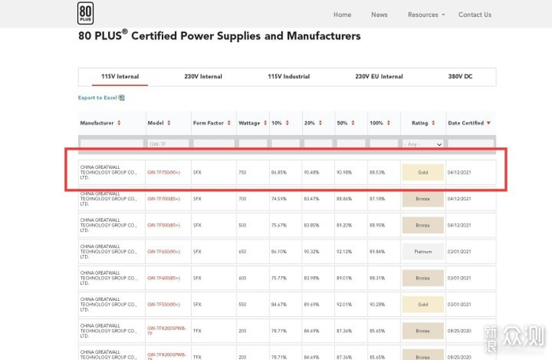
Task: Sort by Manufacturer using its sort arrows
Action: 119,122
